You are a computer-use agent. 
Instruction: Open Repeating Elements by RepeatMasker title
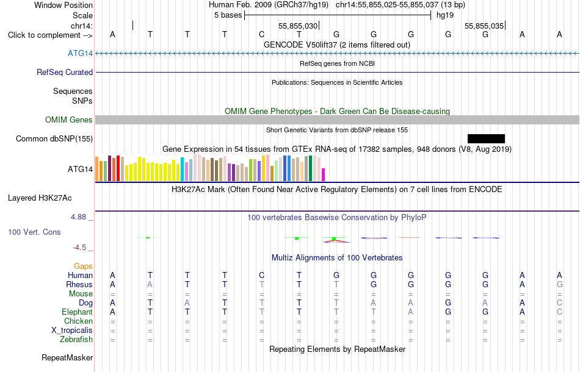point(338,349)
